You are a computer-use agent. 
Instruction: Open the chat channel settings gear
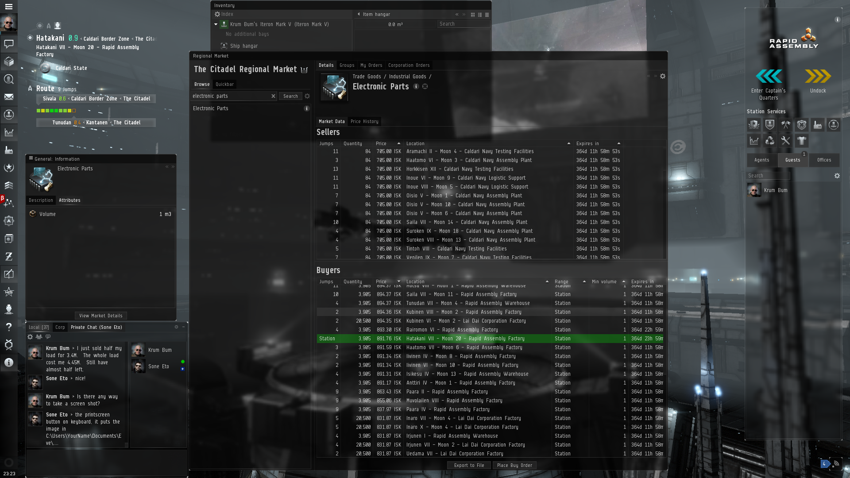click(x=30, y=337)
